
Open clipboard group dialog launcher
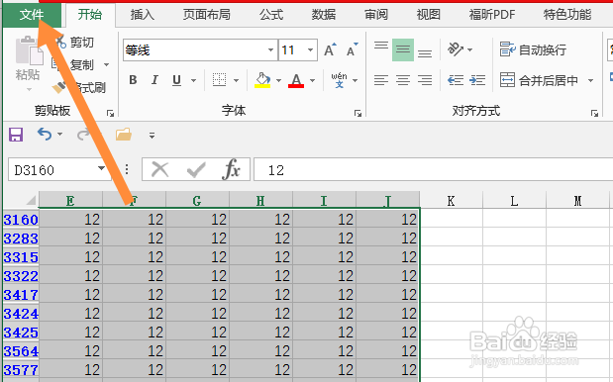[x=111, y=113]
